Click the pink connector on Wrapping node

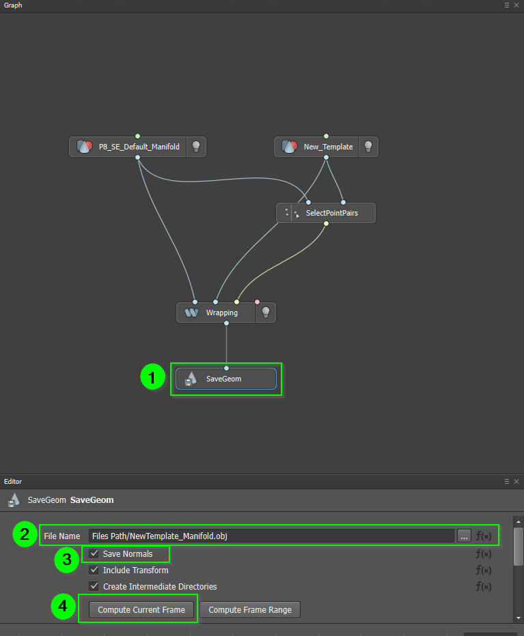(257, 302)
